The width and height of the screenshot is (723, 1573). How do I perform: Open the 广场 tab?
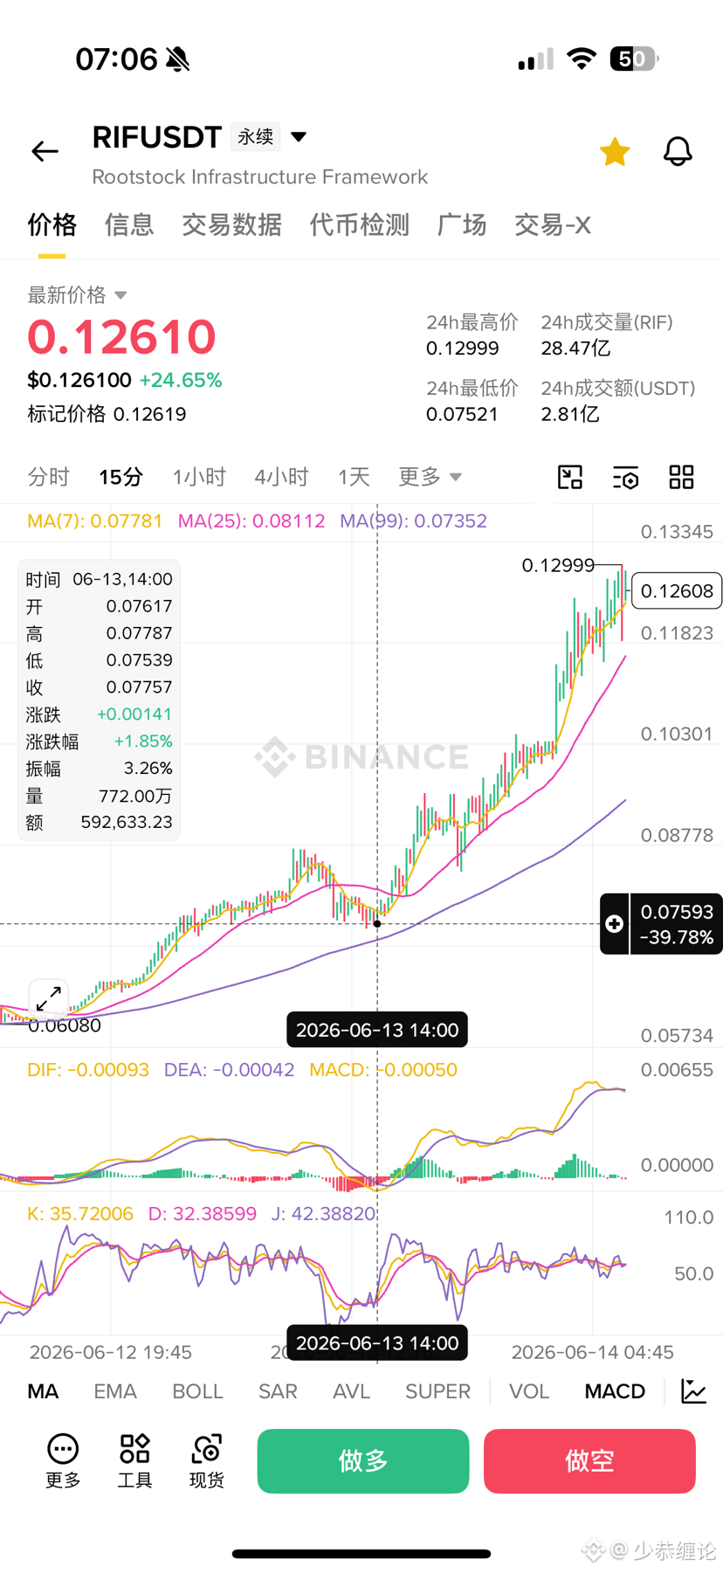point(462,224)
